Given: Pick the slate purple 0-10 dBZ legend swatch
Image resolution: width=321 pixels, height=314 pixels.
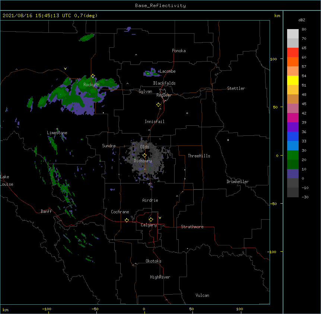Looking at the screenshot, I should pyautogui.click(x=293, y=174).
